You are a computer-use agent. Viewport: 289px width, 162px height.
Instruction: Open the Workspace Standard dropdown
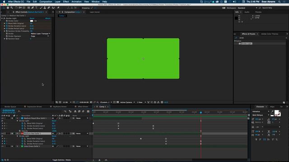(247, 8)
